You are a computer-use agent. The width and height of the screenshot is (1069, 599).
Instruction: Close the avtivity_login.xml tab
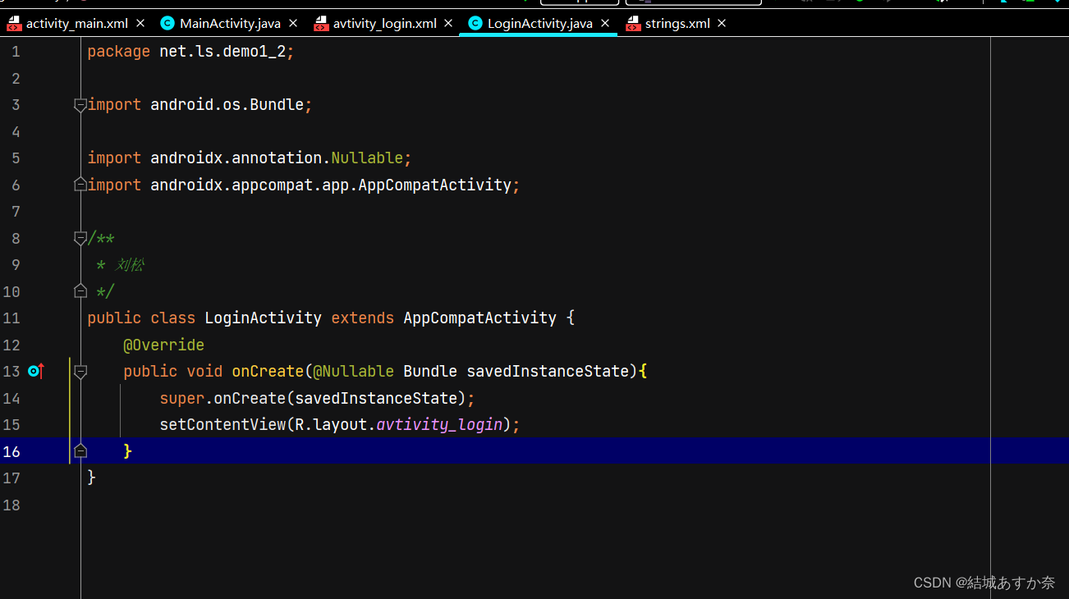[x=448, y=23]
